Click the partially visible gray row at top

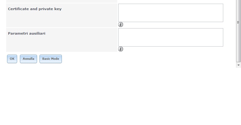click(62, 1)
